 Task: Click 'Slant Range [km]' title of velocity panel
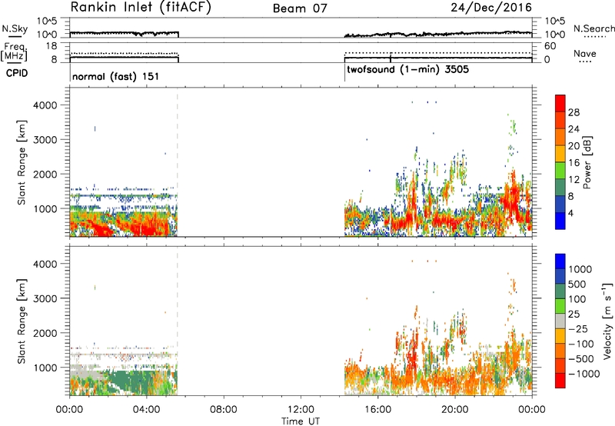coord(22,321)
